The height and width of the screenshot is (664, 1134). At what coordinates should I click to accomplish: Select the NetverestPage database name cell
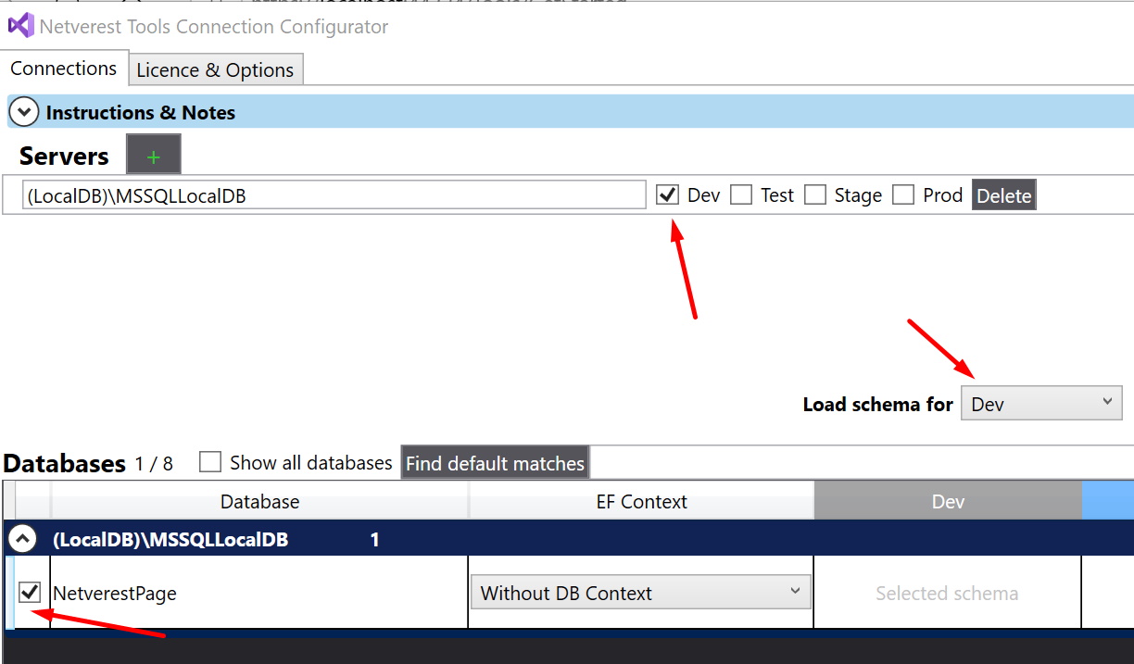[x=259, y=593]
